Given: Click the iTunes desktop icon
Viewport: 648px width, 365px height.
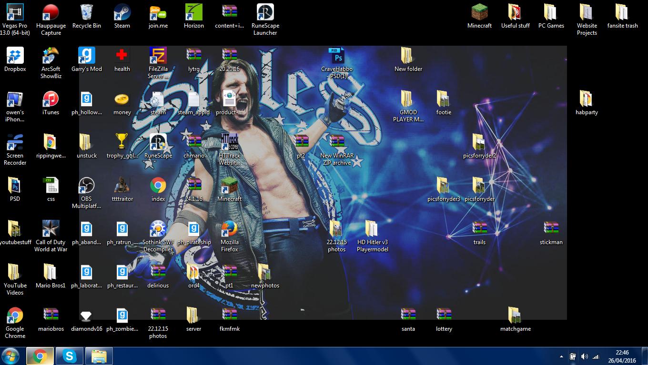Looking at the screenshot, I should (51, 99).
